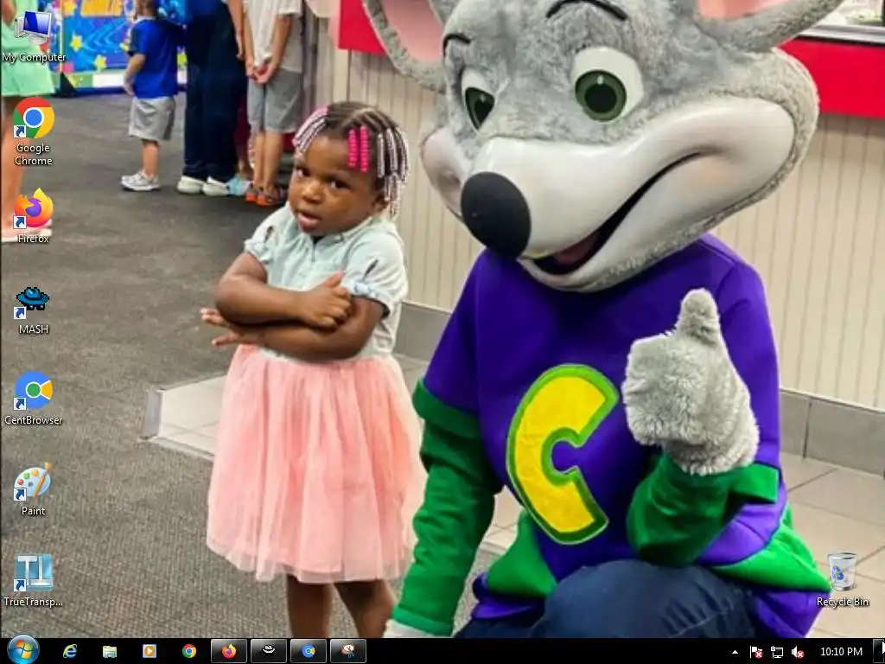Launch Paint from the desktop
Viewport: 885px width, 664px height.
(34, 489)
